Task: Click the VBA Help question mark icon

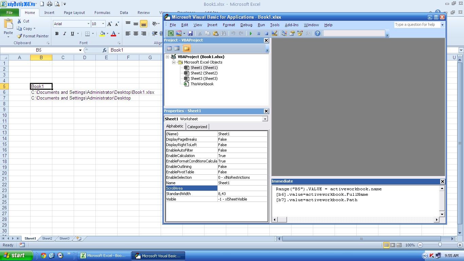Action: click(317, 33)
